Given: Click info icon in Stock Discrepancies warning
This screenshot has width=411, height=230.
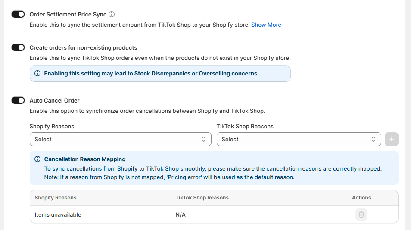Looking at the screenshot, I should 37,74.
